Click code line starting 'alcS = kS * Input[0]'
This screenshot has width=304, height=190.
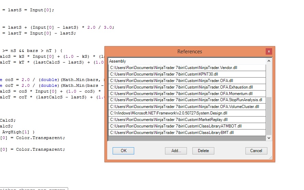(x=52, y=56)
